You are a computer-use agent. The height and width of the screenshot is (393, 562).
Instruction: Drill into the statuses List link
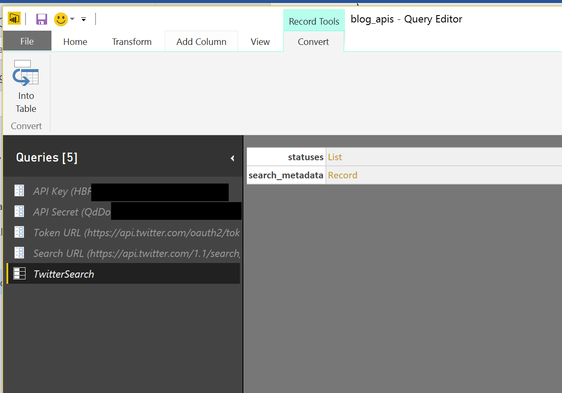click(335, 157)
